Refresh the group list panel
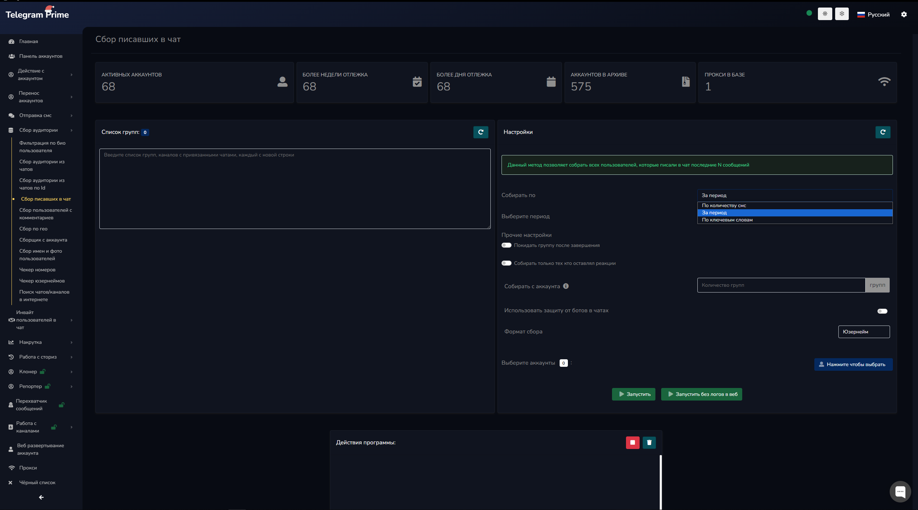Viewport: 918px width, 510px height. point(480,132)
